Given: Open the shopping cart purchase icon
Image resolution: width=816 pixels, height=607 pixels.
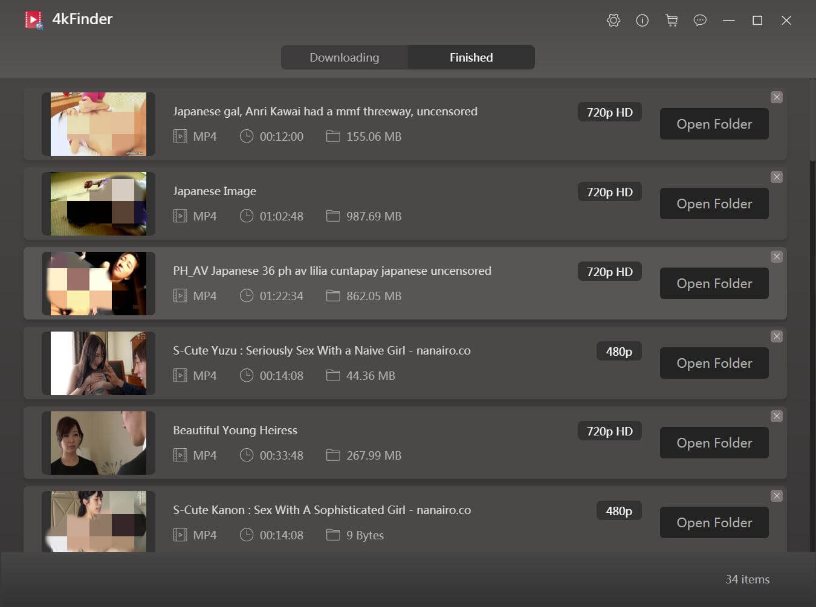Looking at the screenshot, I should pos(671,21).
